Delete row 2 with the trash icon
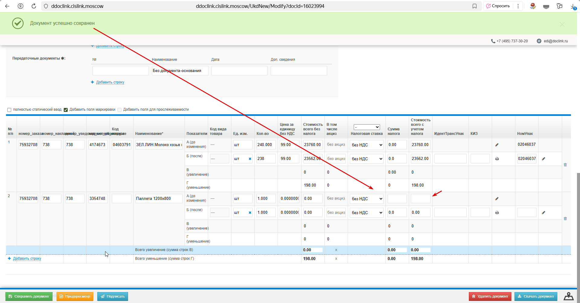This screenshot has height=303, width=580. [x=565, y=219]
